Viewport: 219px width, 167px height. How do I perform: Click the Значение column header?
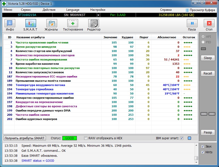coord(110,37)
